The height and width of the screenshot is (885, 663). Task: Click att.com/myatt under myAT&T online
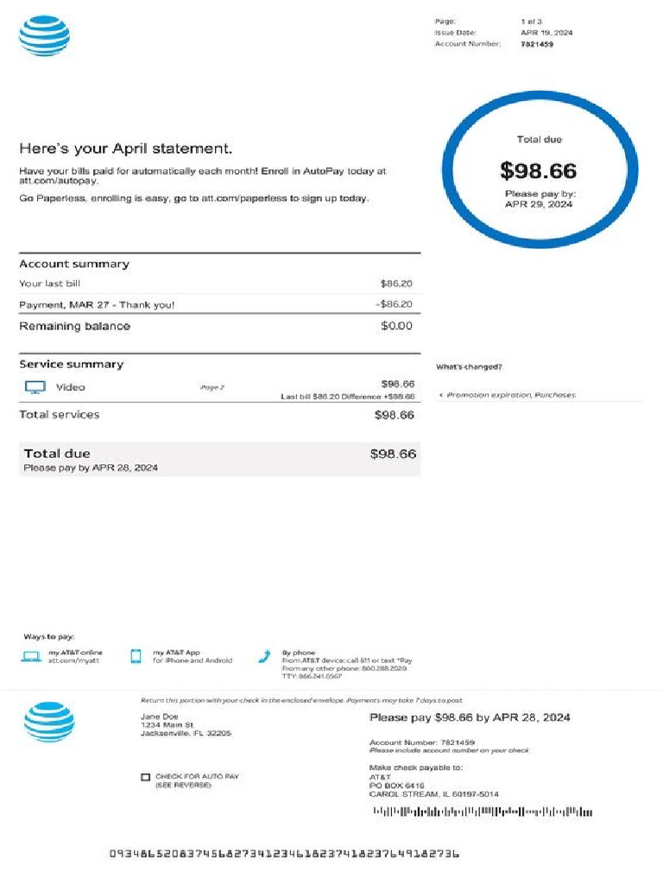point(66,661)
